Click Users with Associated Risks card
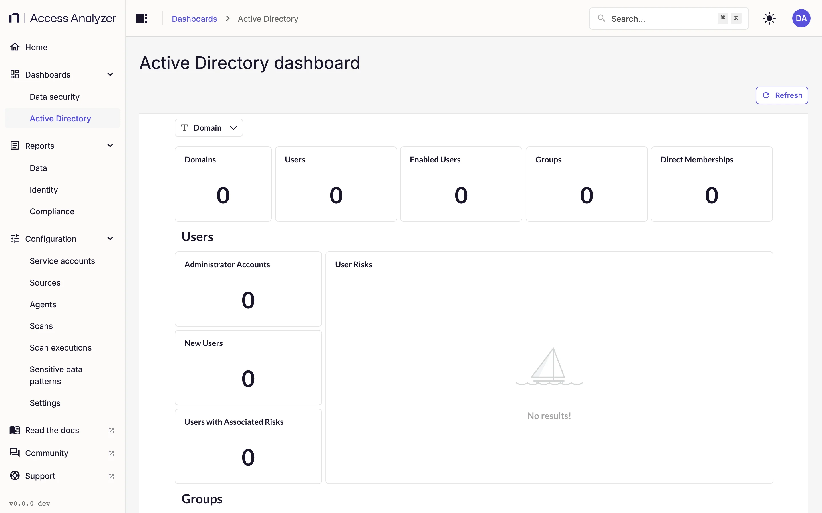The height and width of the screenshot is (513, 822). (x=248, y=446)
